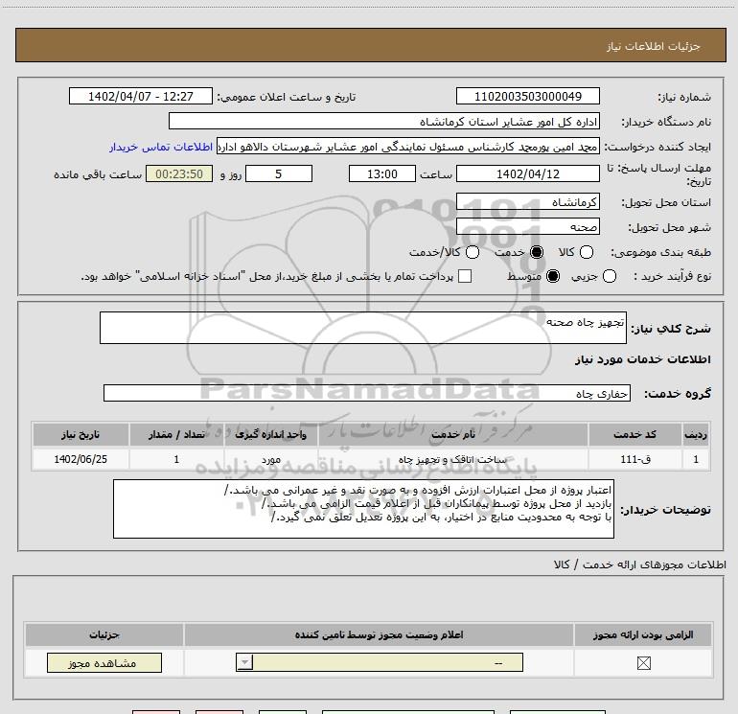Click the تاریخ نیاز column header
This screenshot has width=738, height=714.
pos(81,434)
